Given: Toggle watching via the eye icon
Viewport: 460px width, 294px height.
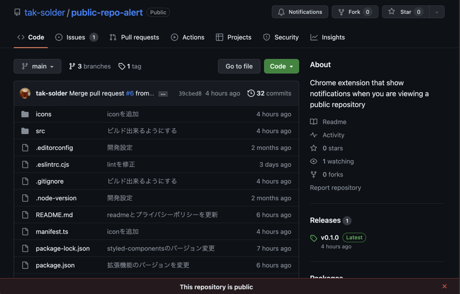Looking at the screenshot, I should tap(314, 161).
